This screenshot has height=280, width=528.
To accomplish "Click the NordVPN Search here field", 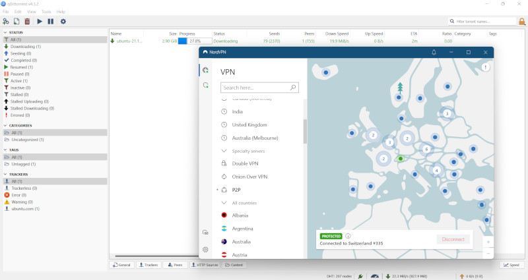I will coord(259,88).
